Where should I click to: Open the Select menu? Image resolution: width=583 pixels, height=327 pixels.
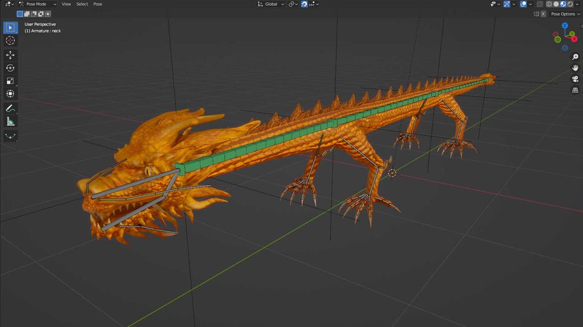click(82, 4)
